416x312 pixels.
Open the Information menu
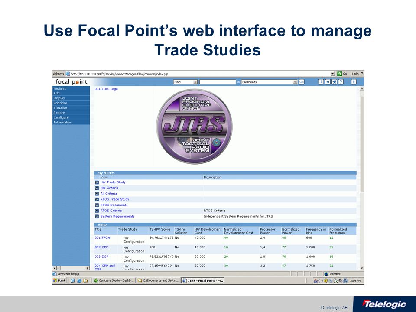71,123
